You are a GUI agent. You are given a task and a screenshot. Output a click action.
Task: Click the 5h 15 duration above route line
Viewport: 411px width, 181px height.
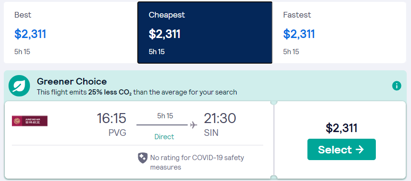165,116
